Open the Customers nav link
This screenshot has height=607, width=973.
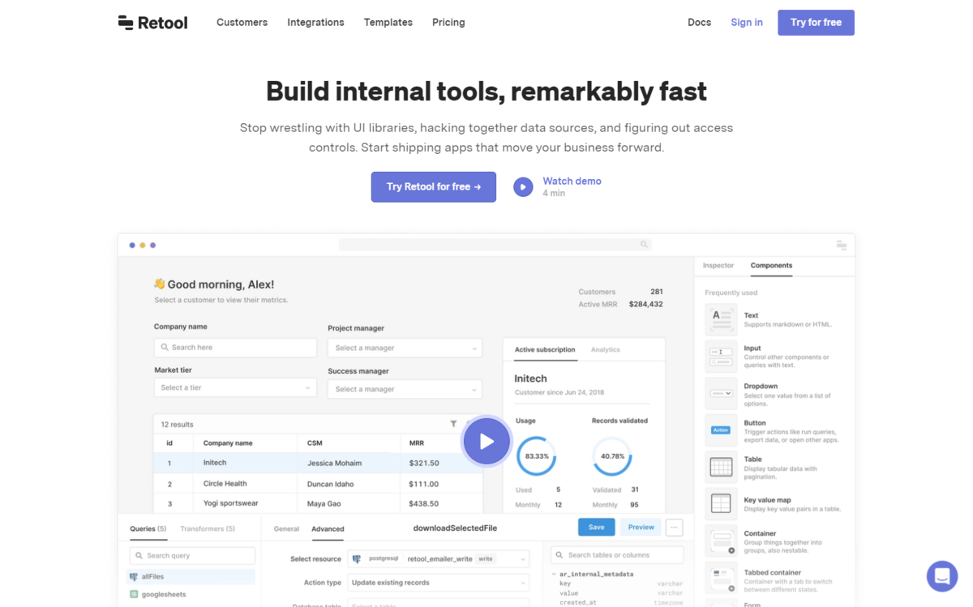pyautogui.click(x=242, y=23)
